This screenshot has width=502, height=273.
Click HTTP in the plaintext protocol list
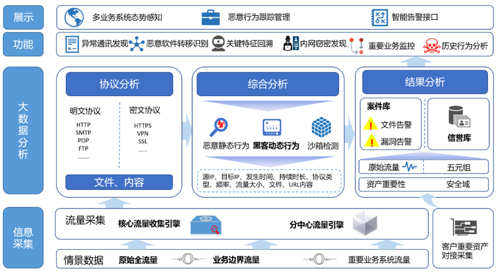[x=83, y=125]
